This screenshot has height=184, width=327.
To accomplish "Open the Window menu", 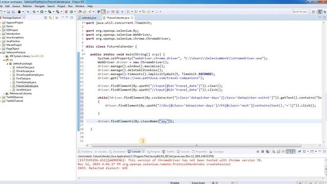I will click(x=80, y=6).
